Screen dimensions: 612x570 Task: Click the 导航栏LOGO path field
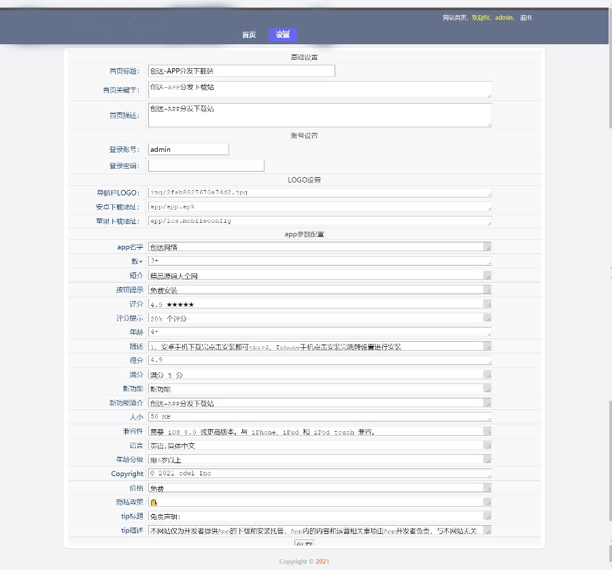click(x=319, y=193)
